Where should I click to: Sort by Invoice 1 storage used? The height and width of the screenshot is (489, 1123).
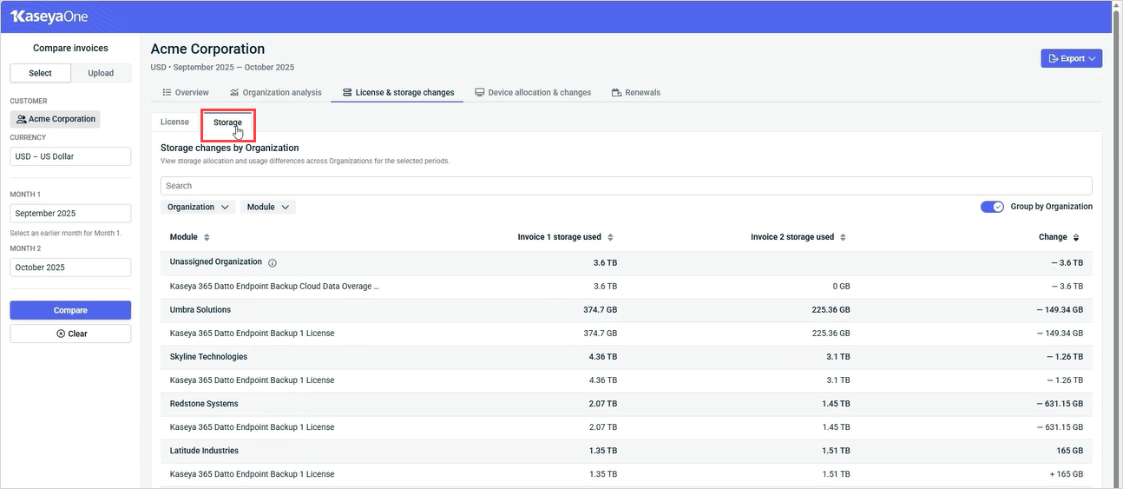610,237
